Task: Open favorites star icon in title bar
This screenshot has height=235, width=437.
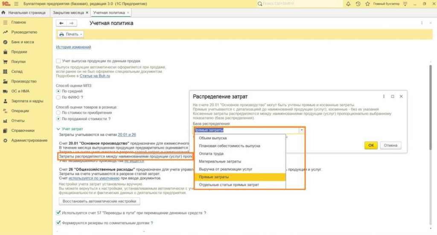Action: pyautogui.click(x=367, y=4)
